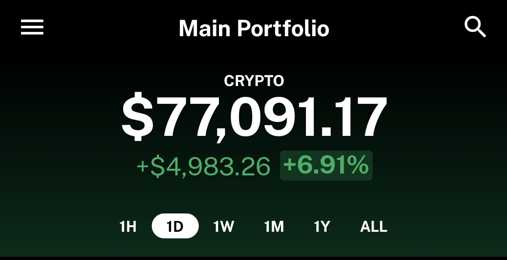This screenshot has height=260, width=507.
Task: Tap the search magnifier icon
Action: (x=475, y=27)
